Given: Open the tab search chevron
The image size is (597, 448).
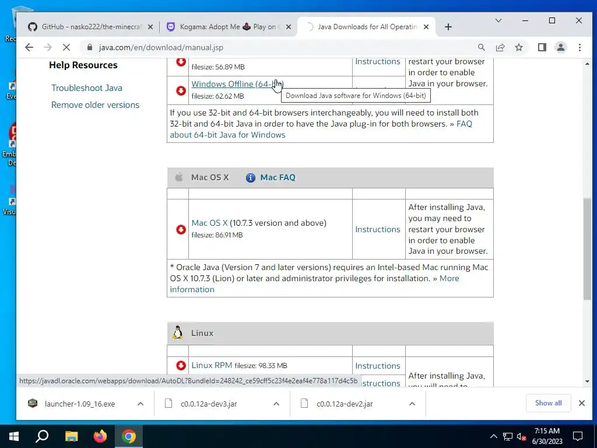Looking at the screenshot, I should pos(498,20).
